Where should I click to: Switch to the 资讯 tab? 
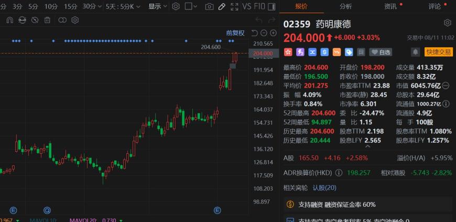390,6
